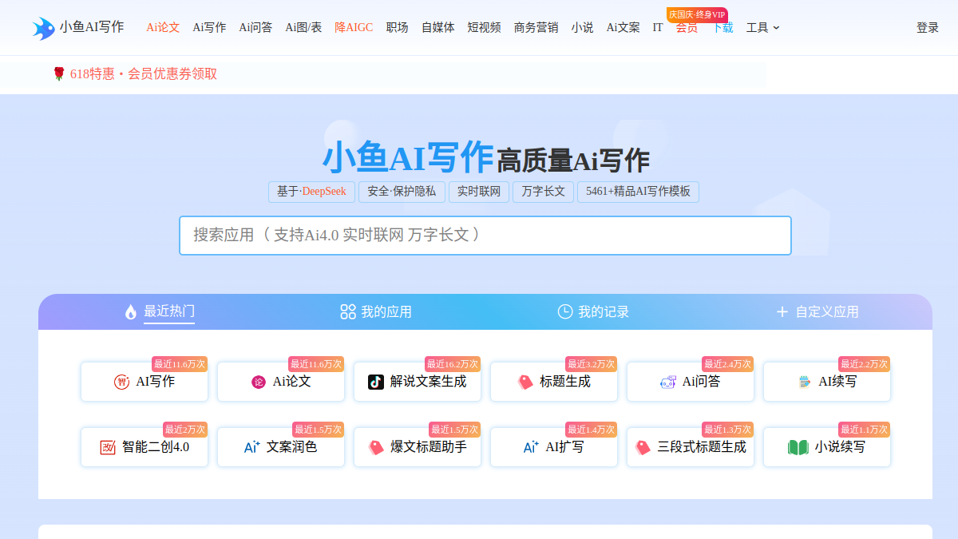
Task: Click the Ai icon on 文案润色 card
Action: [x=251, y=447]
